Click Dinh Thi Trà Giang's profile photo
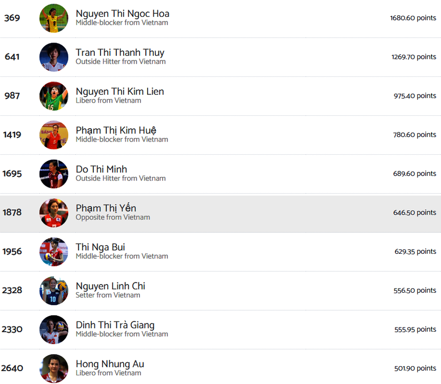 click(54, 330)
